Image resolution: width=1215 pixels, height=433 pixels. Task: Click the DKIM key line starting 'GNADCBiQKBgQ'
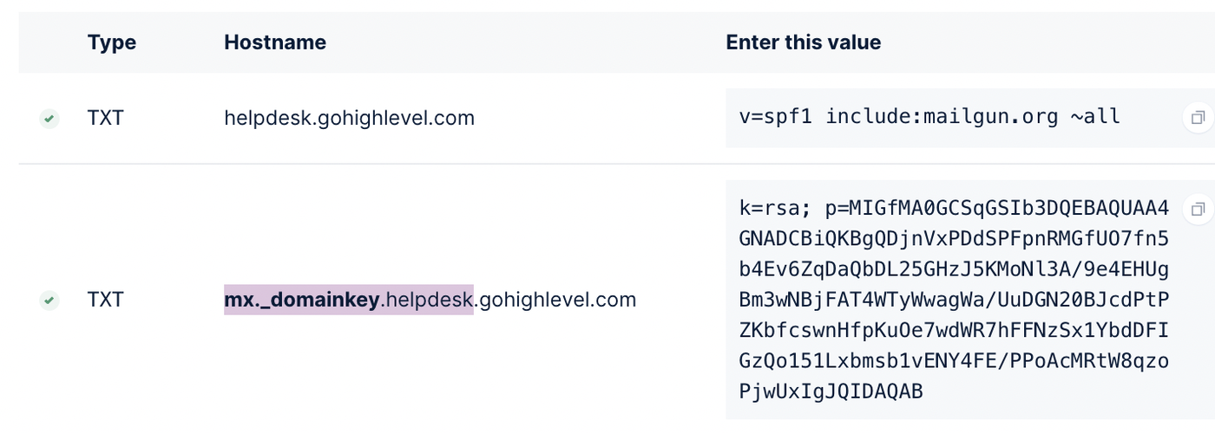click(953, 239)
